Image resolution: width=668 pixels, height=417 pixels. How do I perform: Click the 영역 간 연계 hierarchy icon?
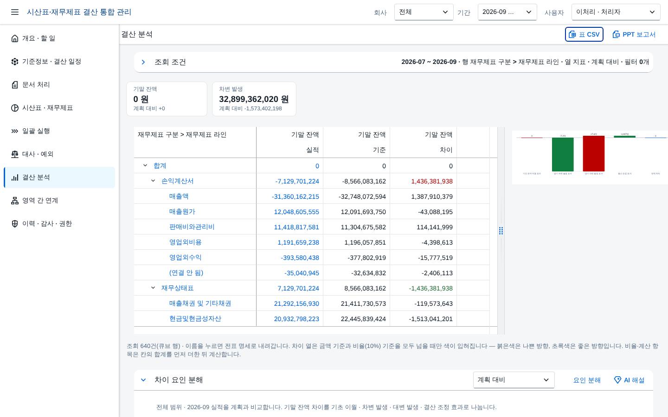click(15, 201)
